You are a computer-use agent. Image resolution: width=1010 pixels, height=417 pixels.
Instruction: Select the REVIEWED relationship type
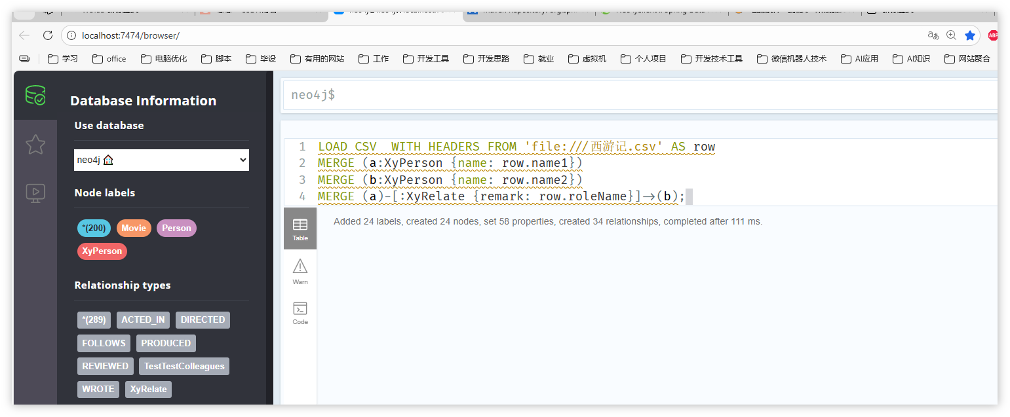(x=105, y=366)
